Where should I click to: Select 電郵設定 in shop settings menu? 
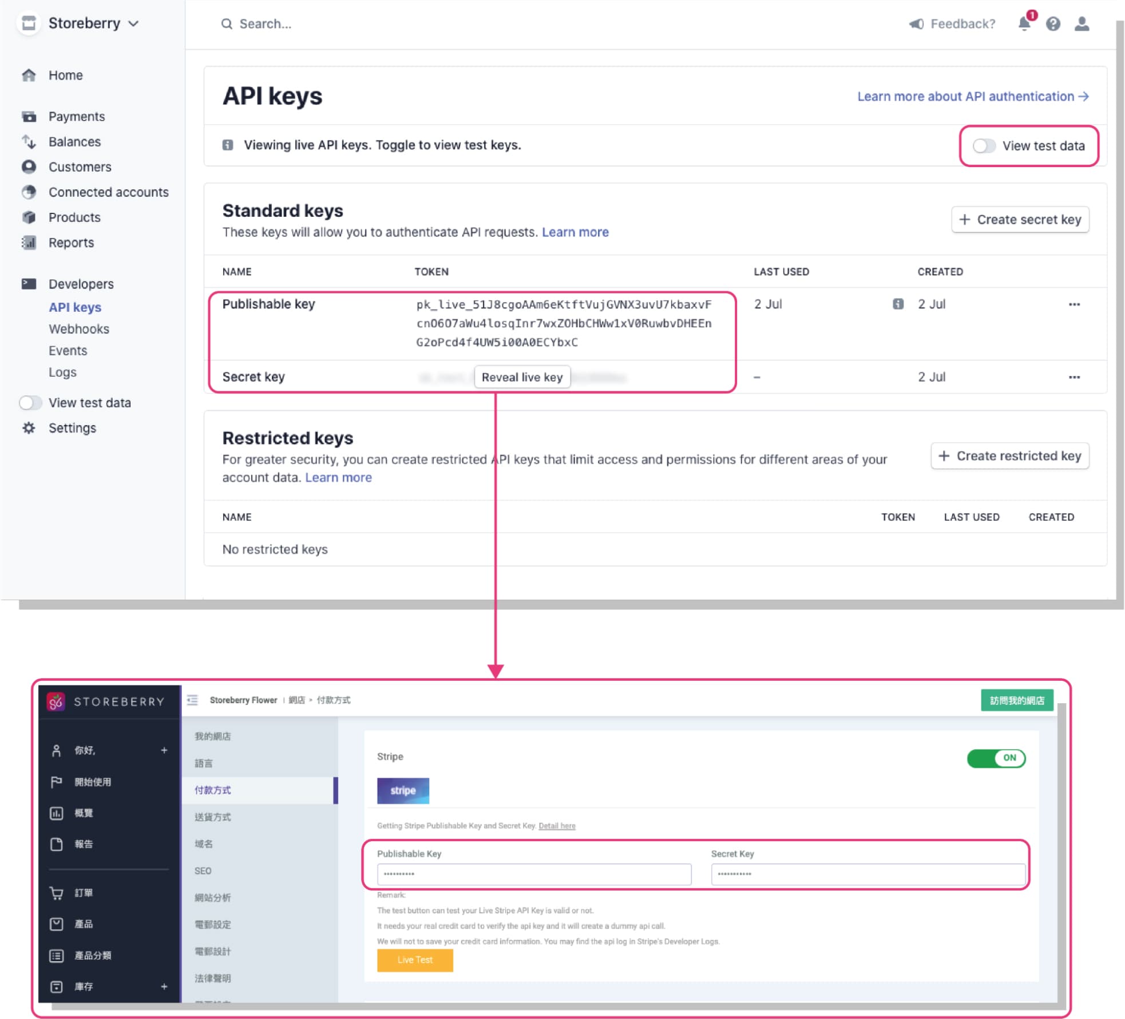(212, 925)
